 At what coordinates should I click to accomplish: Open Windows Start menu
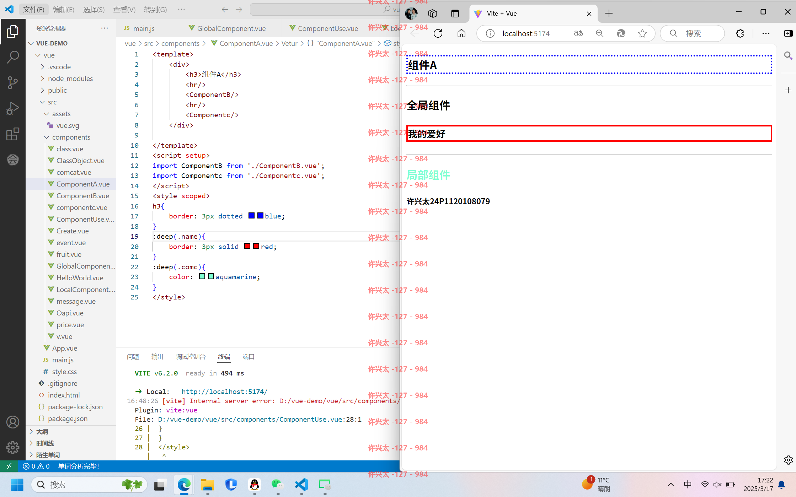click(17, 485)
